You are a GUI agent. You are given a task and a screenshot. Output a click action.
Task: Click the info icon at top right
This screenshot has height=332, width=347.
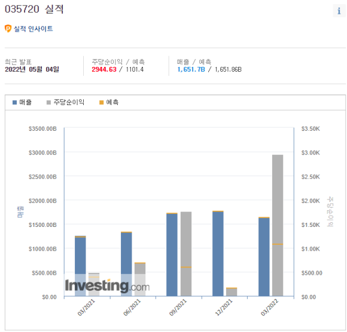point(339,11)
